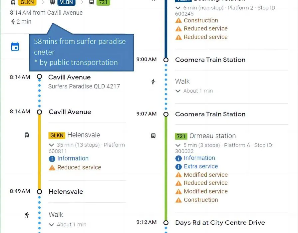Viewport: 298px width, 233px height.
Task: Click the blue calendar schedule icon
Action: [15, 47]
